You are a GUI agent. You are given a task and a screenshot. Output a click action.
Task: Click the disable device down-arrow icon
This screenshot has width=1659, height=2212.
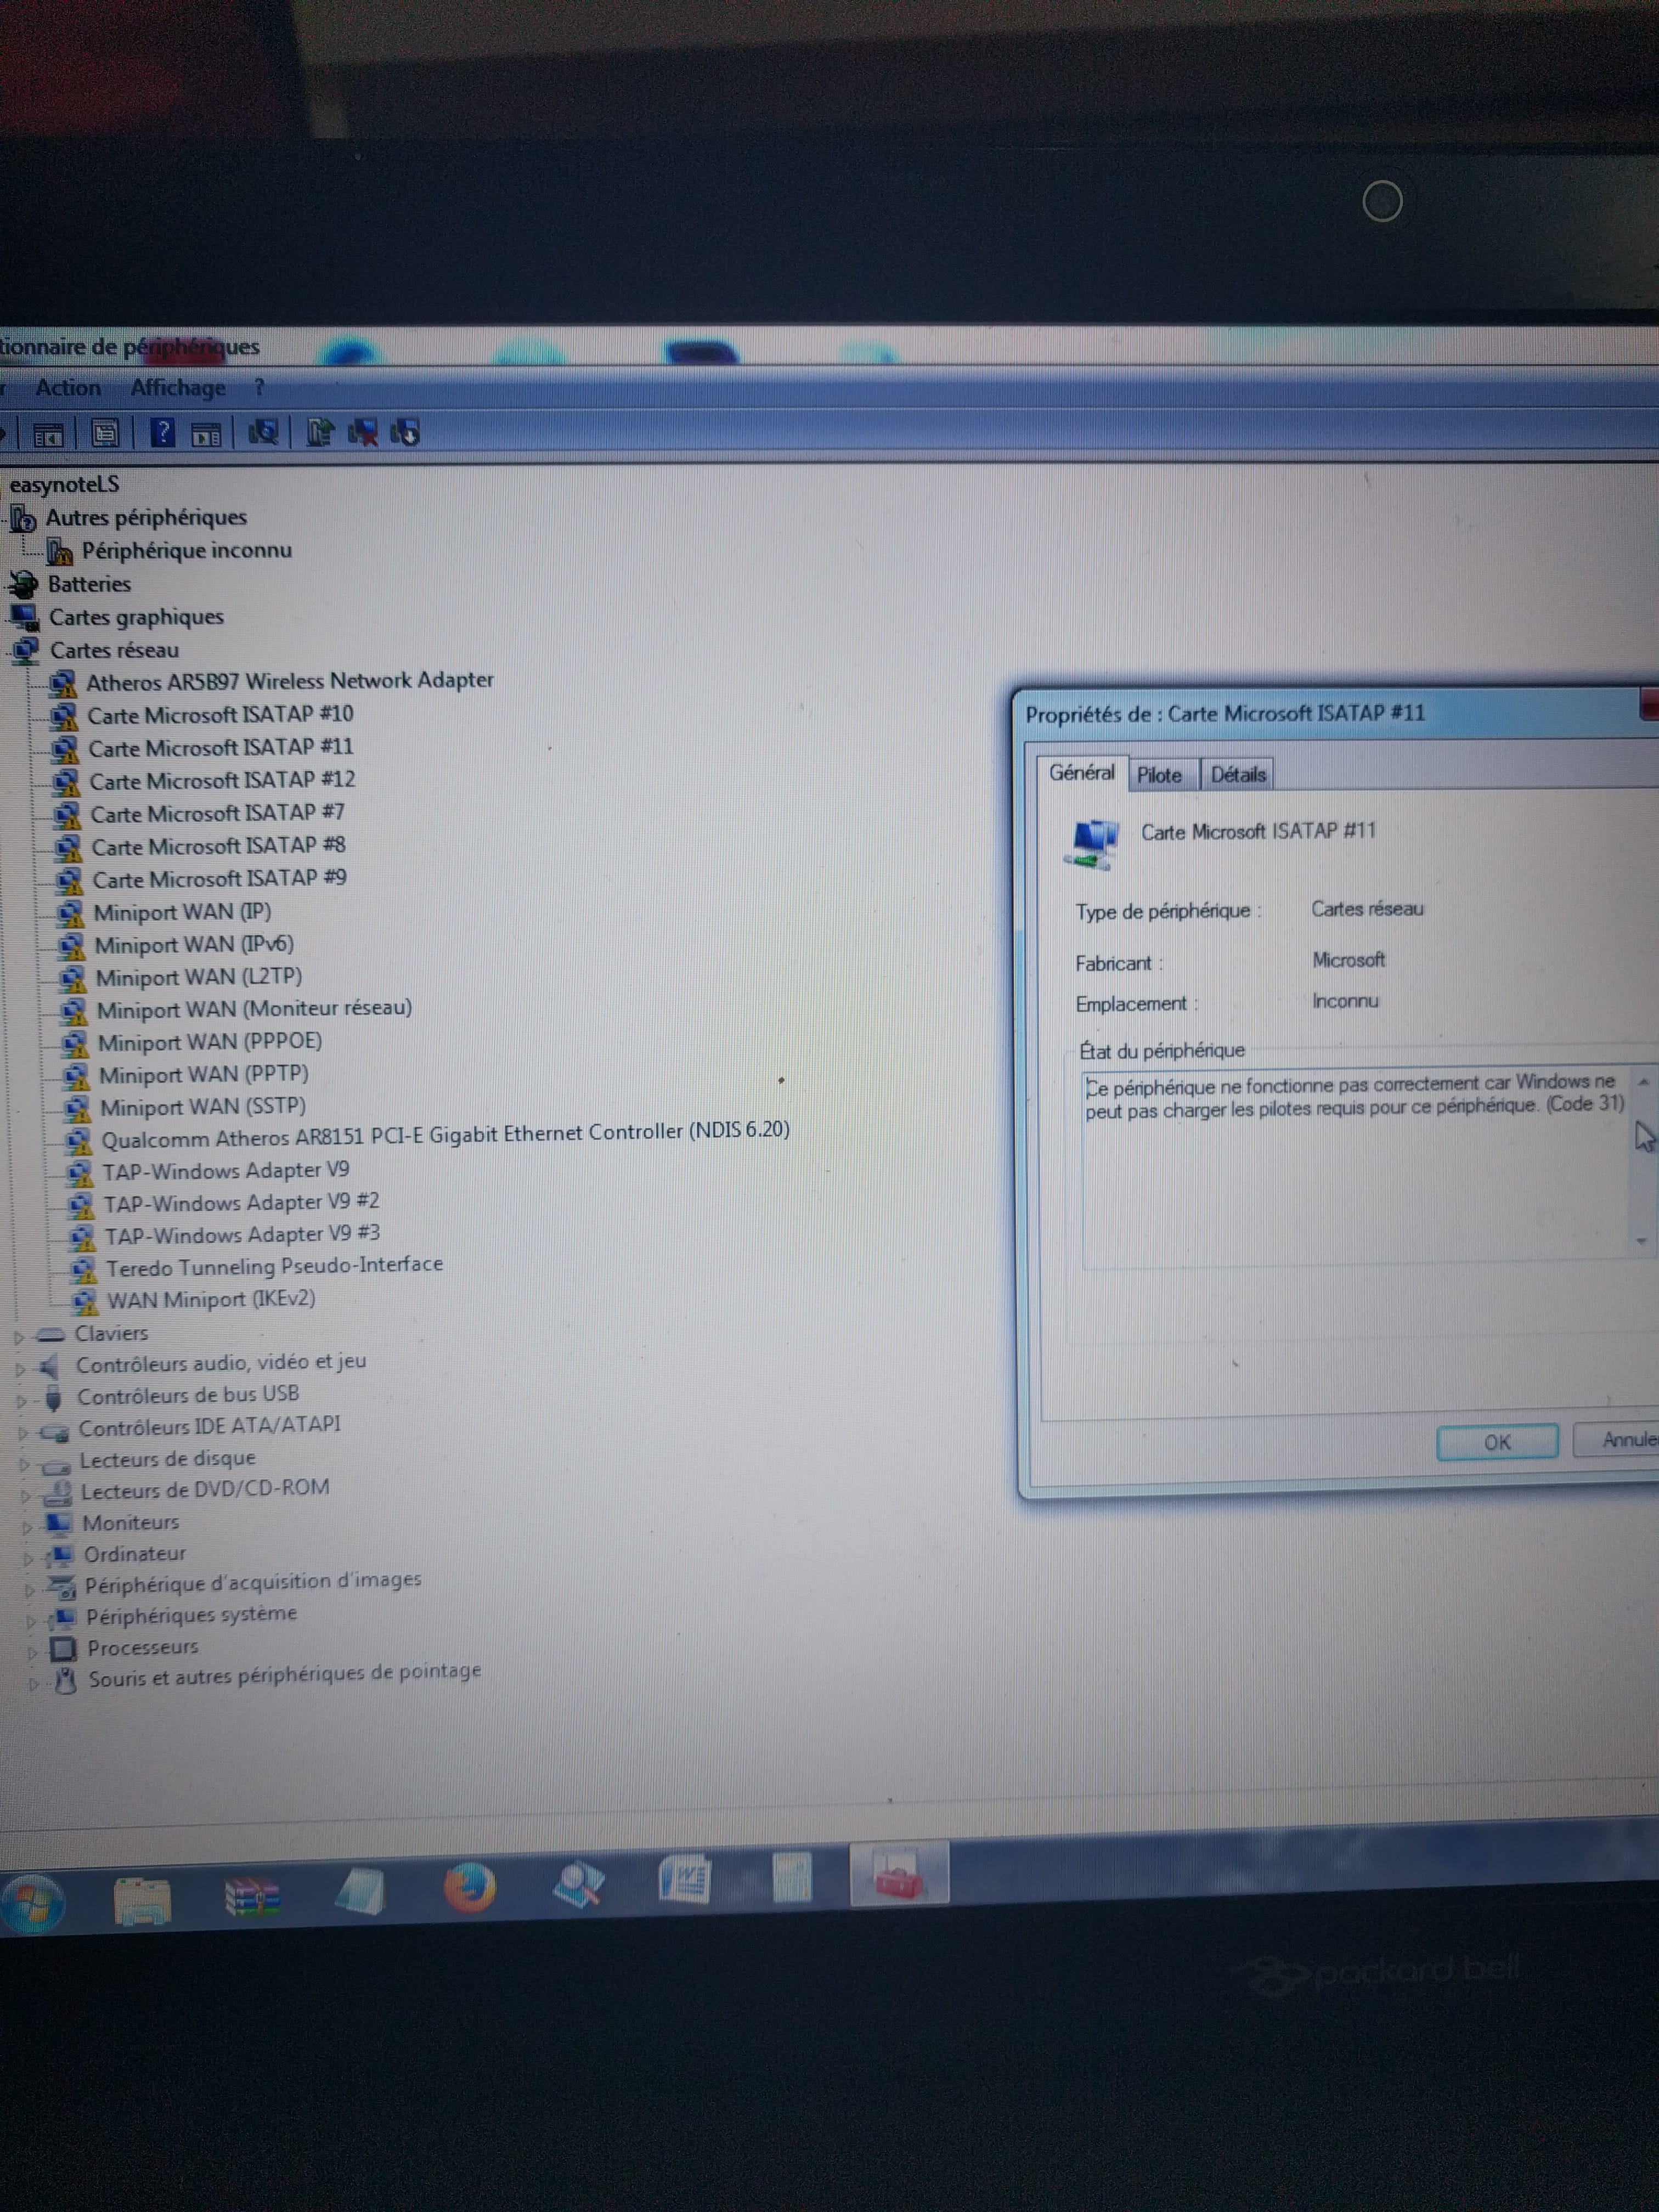405,433
